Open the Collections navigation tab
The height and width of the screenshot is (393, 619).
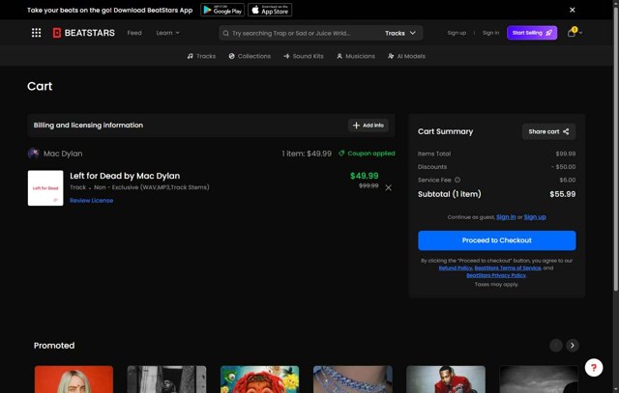point(250,56)
